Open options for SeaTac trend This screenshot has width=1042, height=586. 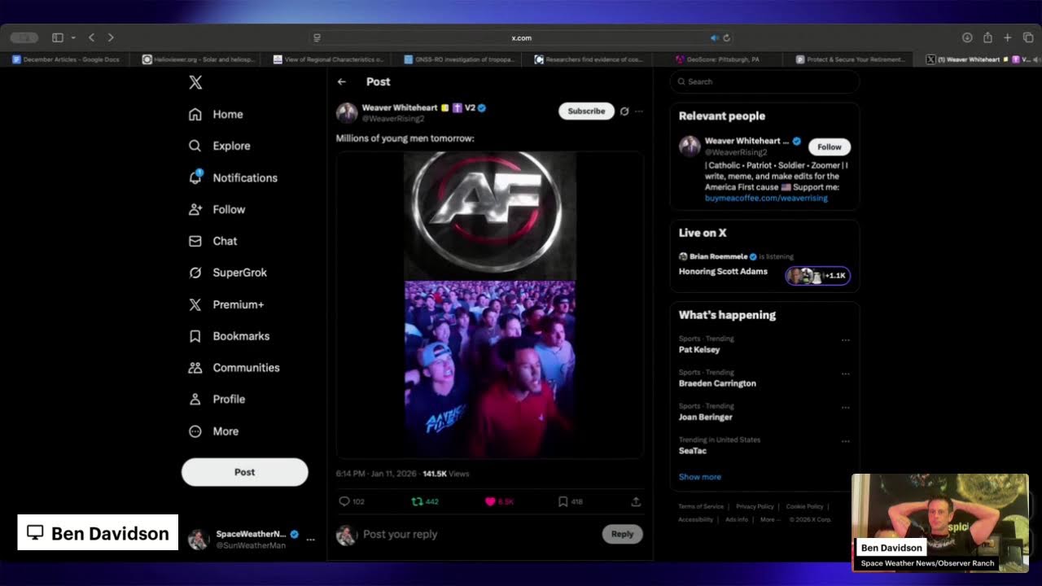846,442
